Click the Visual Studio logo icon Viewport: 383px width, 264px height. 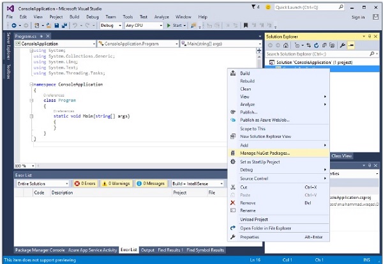pyautogui.click(x=10, y=9)
